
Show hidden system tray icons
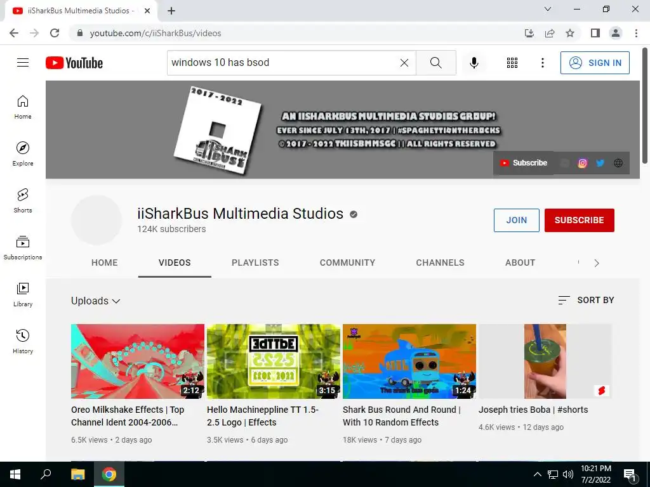(x=537, y=474)
